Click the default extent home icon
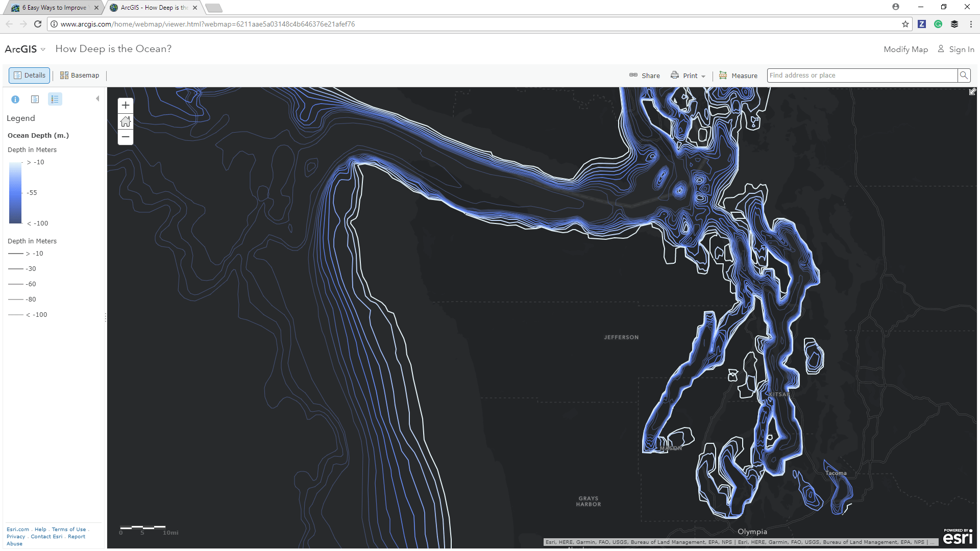This screenshot has width=980, height=551. [126, 121]
